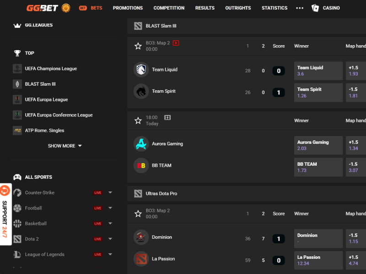Image resolution: width=366 pixels, height=274 pixels.
Task: Select Team Liquid +1.5 handicap at 1.93
Action: tap(356, 71)
